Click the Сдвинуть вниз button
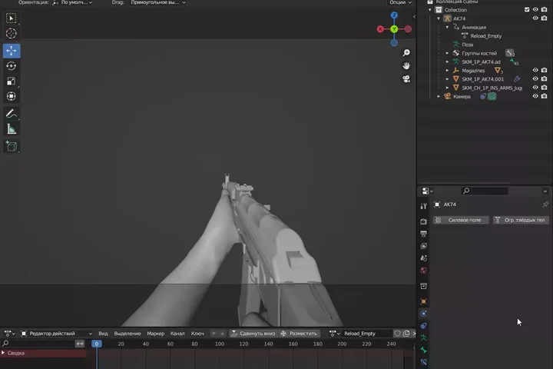Image resolution: width=553 pixels, height=369 pixels. (253, 334)
